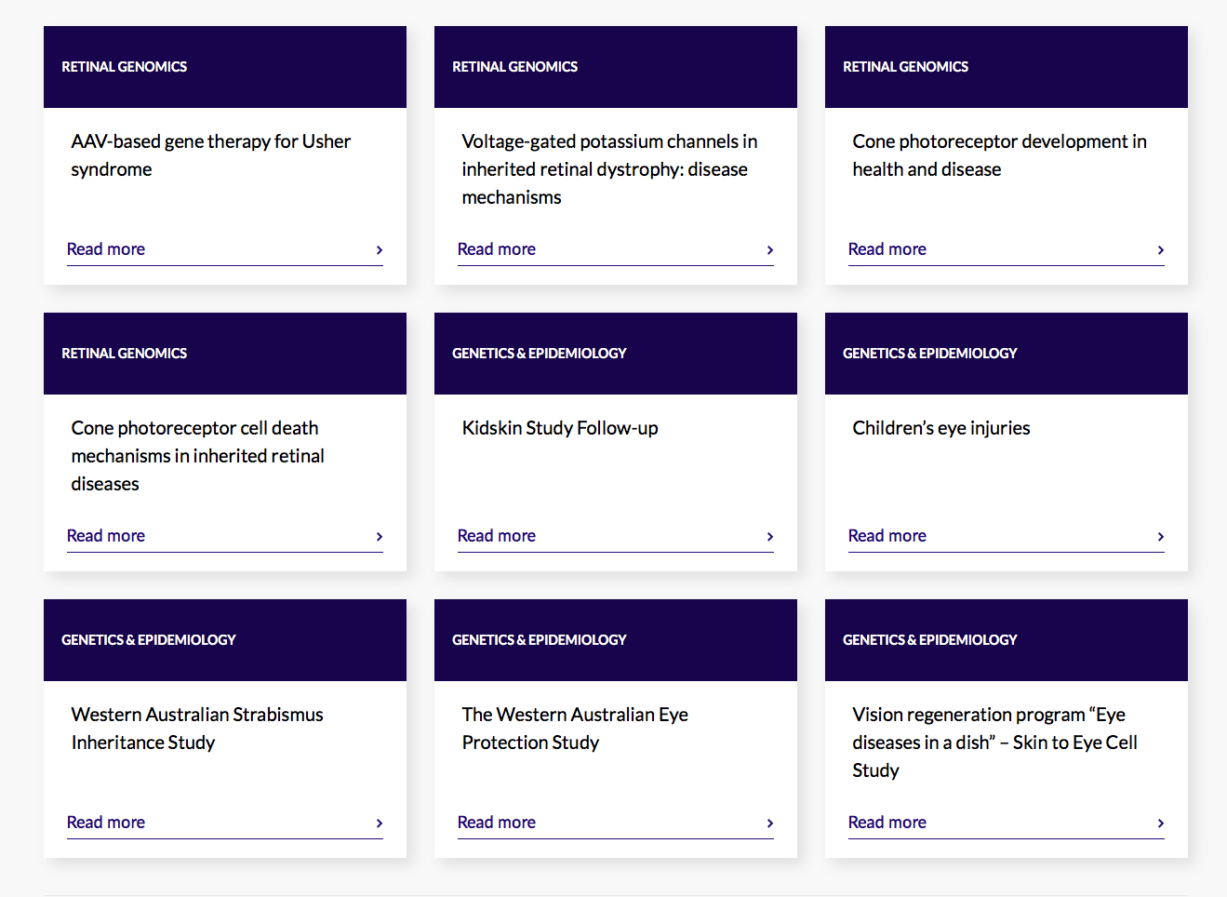The image size is (1227, 897).
Task: Click the Voltage-gated potassium channels title
Action: (609, 169)
